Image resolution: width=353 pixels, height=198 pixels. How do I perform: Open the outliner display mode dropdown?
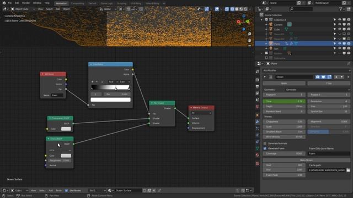(269, 9)
